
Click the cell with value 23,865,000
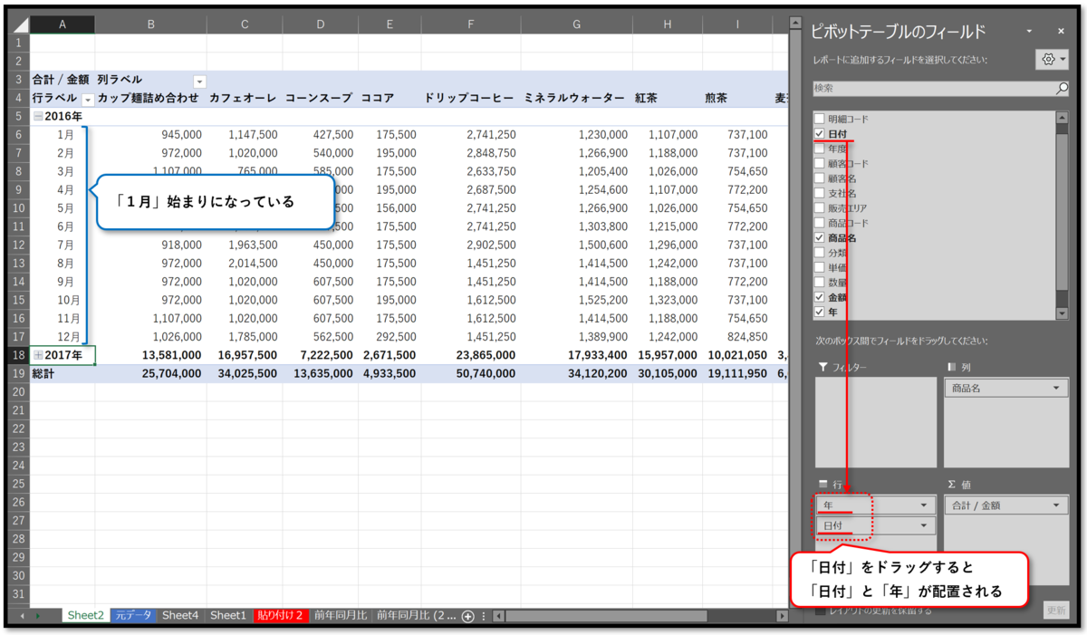click(470, 355)
